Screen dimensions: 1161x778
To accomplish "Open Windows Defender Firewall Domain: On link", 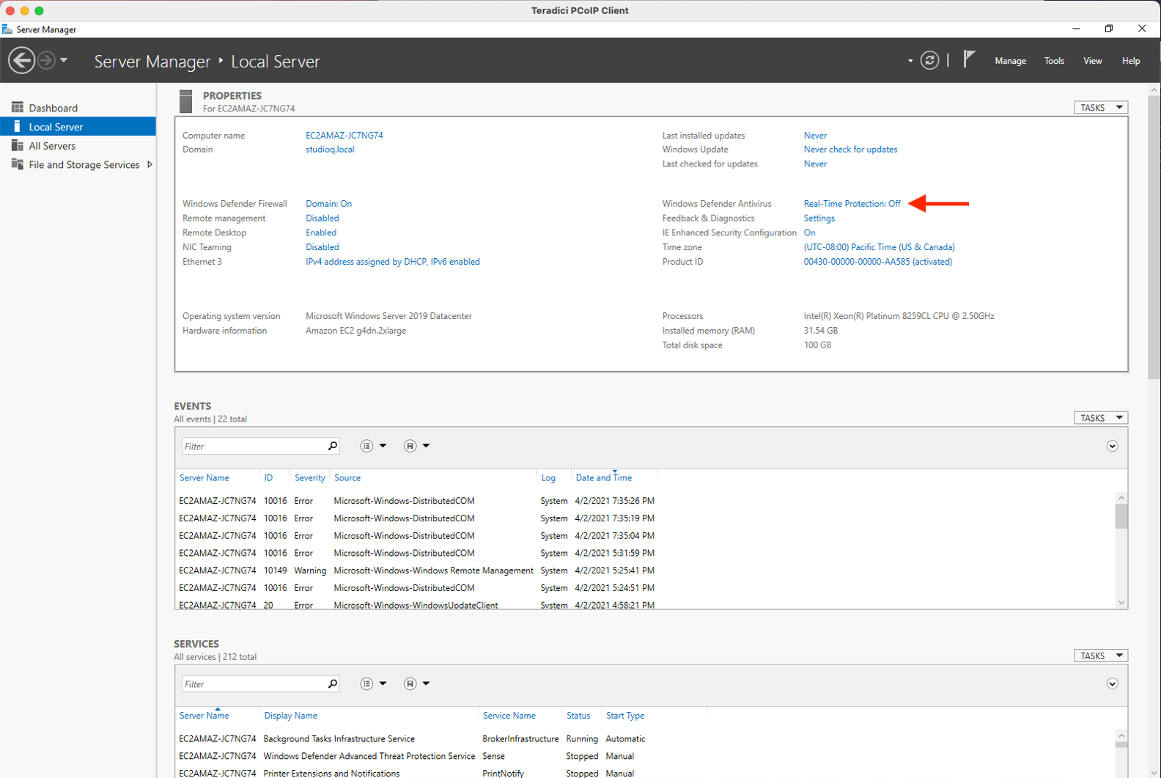I will [x=328, y=204].
